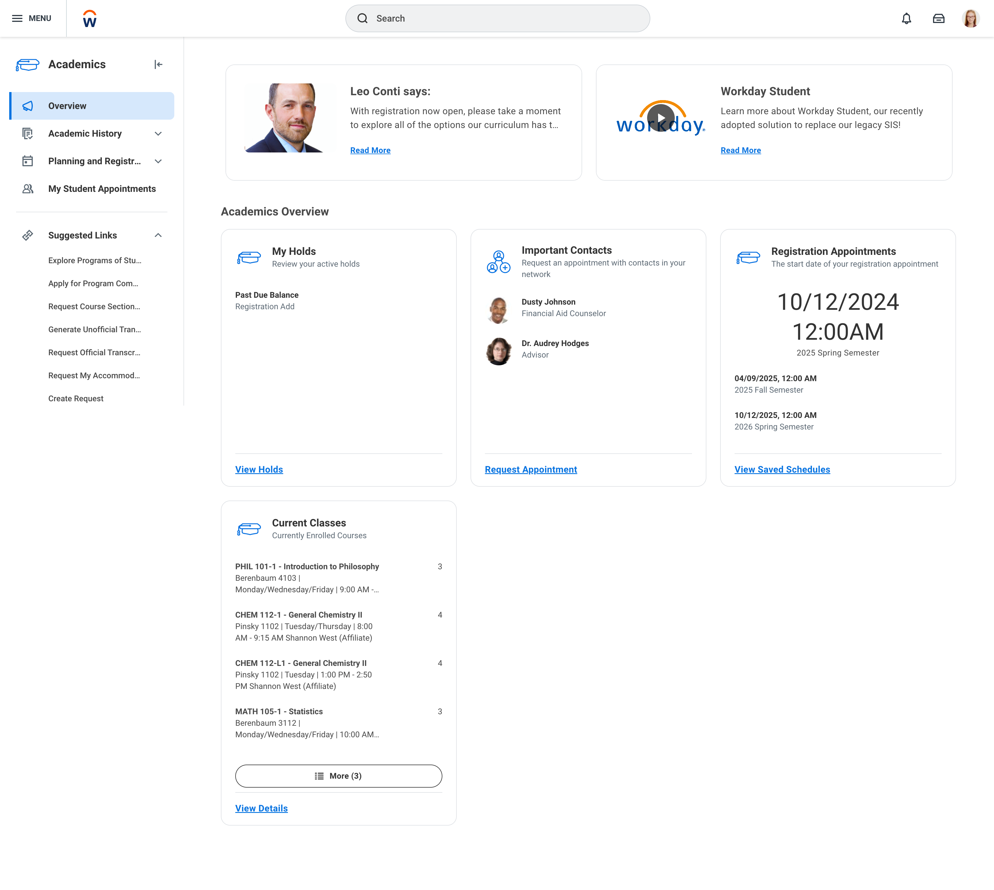Click the View Holds link

click(x=259, y=469)
